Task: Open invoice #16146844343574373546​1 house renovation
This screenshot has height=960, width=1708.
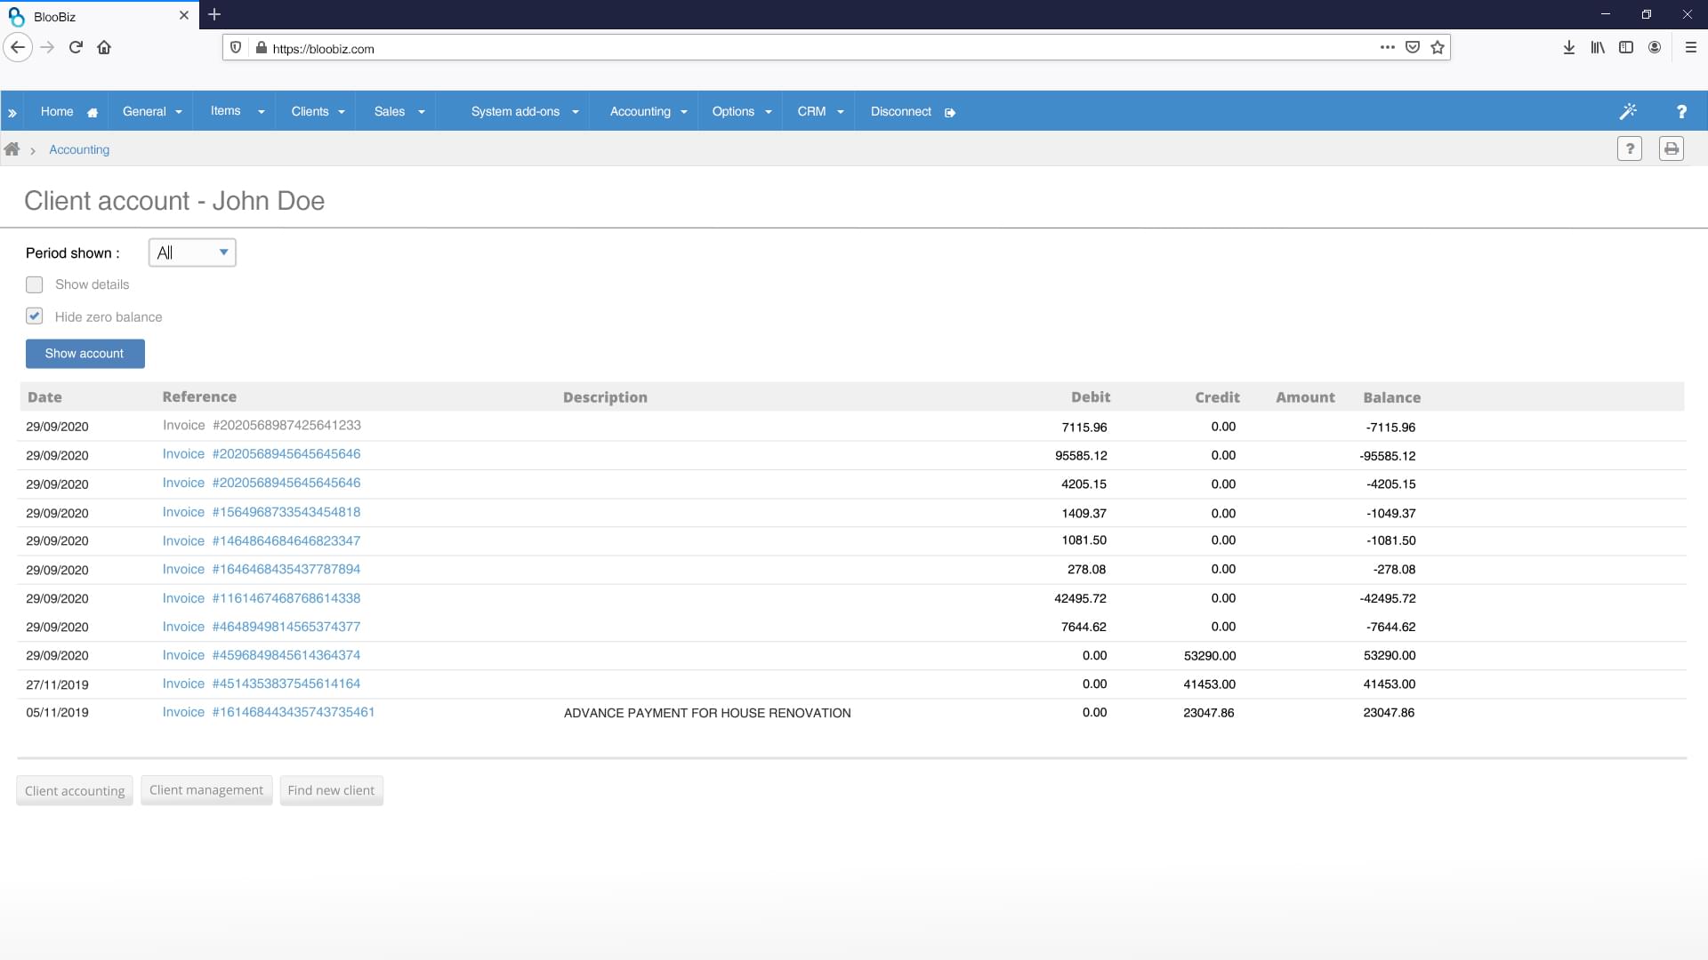Action: [x=269, y=712]
